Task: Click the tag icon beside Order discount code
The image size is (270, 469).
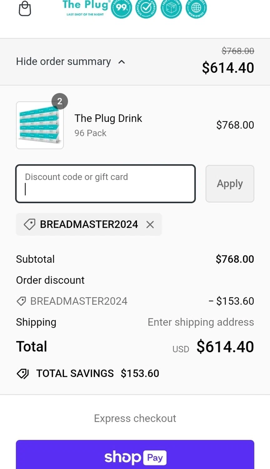Action: pyautogui.click(x=21, y=301)
